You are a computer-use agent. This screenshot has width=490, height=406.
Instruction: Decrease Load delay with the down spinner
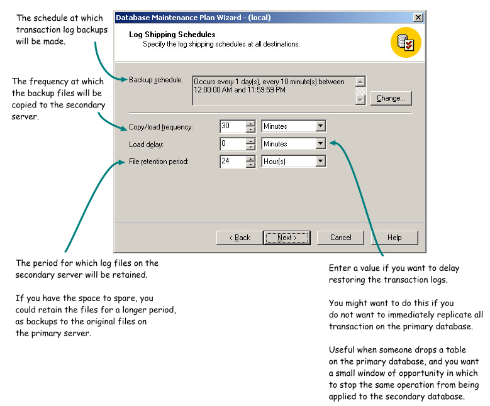click(250, 146)
